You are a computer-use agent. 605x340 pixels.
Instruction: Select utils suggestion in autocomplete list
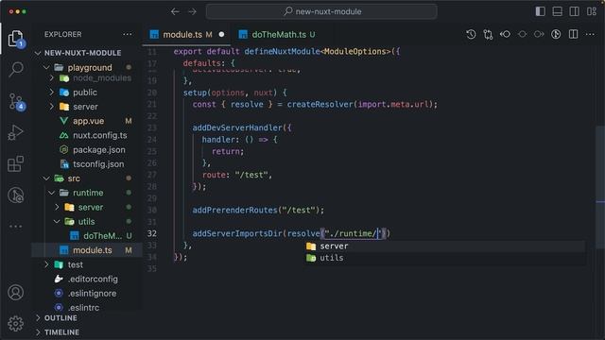point(444,258)
